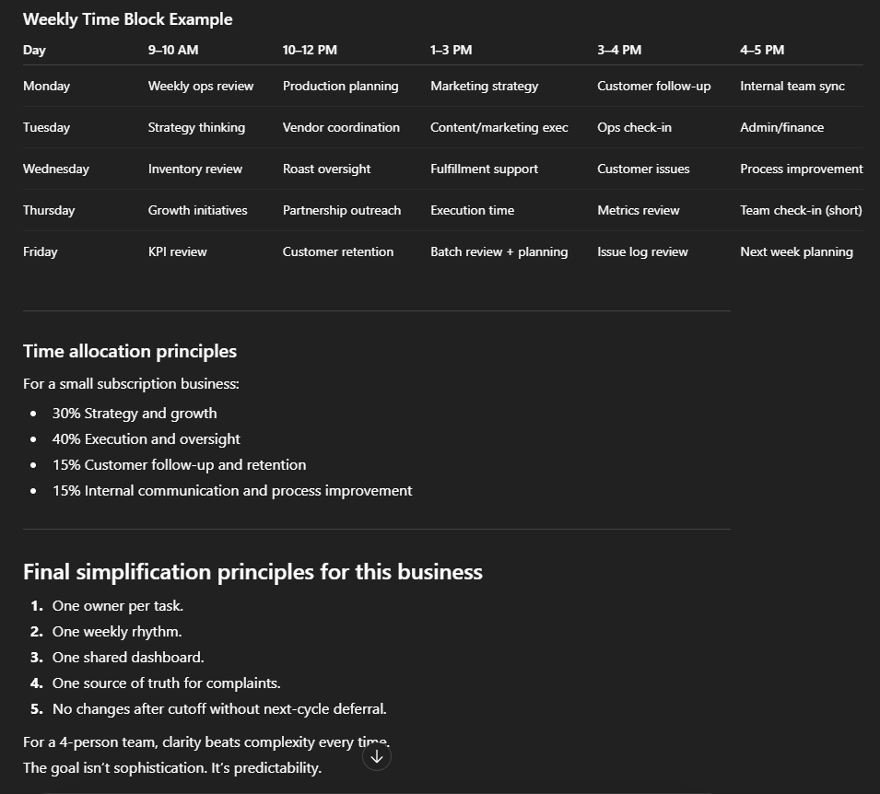Click the scroll-to-bottom arrow button

point(377,756)
